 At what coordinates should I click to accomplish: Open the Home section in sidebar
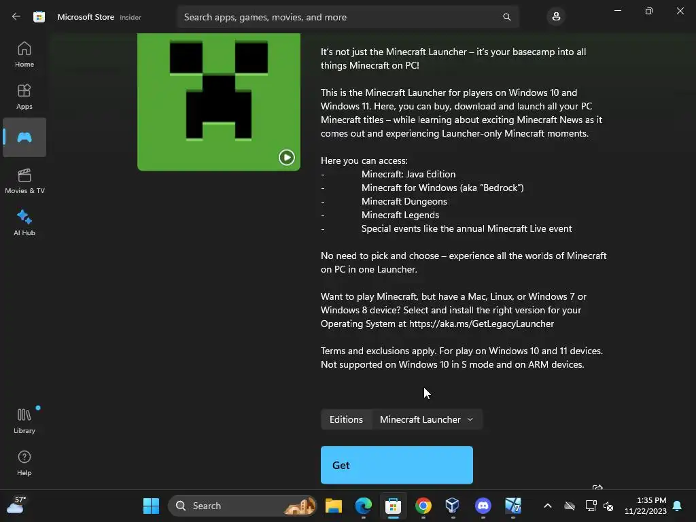(24, 54)
